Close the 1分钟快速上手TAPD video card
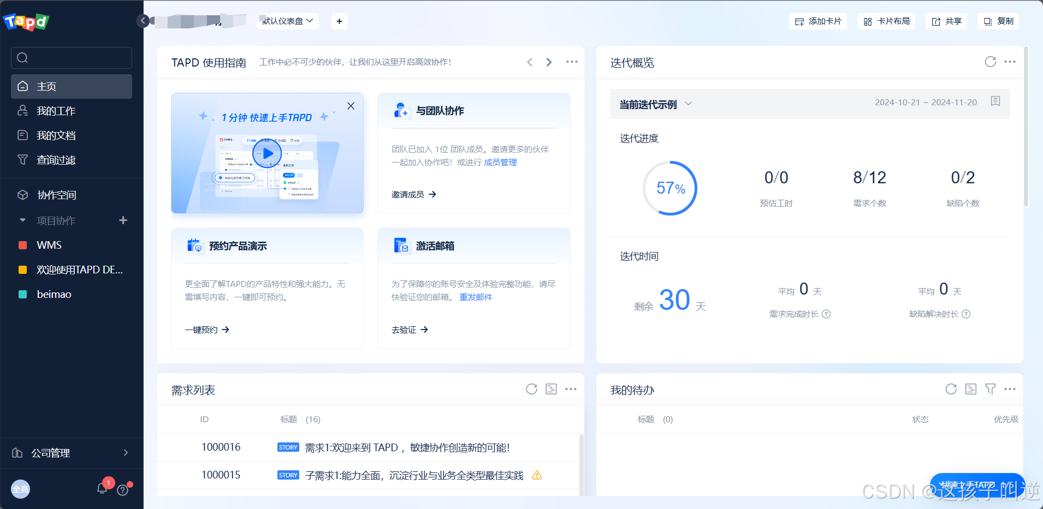Viewport: 1043px width, 509px height. [351, 106]
